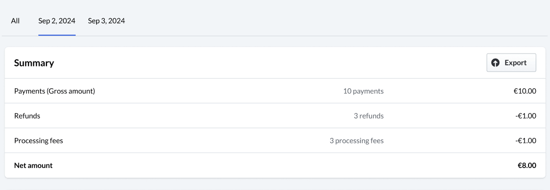Screen dimensions: 550x190
Task: Select the Sep 2, 2024 tab
Action: (57, 21)
